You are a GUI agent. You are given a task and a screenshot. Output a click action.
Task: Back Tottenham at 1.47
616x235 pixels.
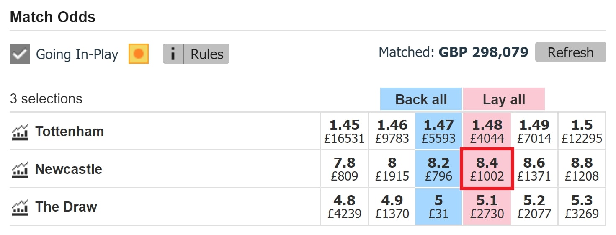click(438, 131)
